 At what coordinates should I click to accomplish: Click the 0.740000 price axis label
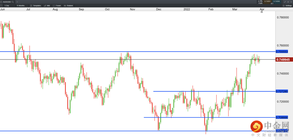283,74
